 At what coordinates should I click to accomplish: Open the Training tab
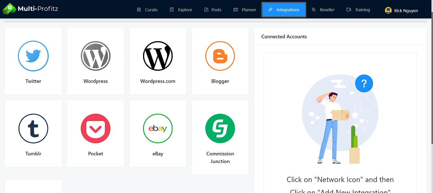click(358, 10)
